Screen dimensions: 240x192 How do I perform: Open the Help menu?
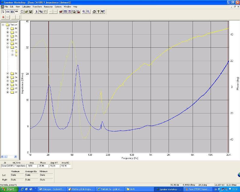(75, 7)
